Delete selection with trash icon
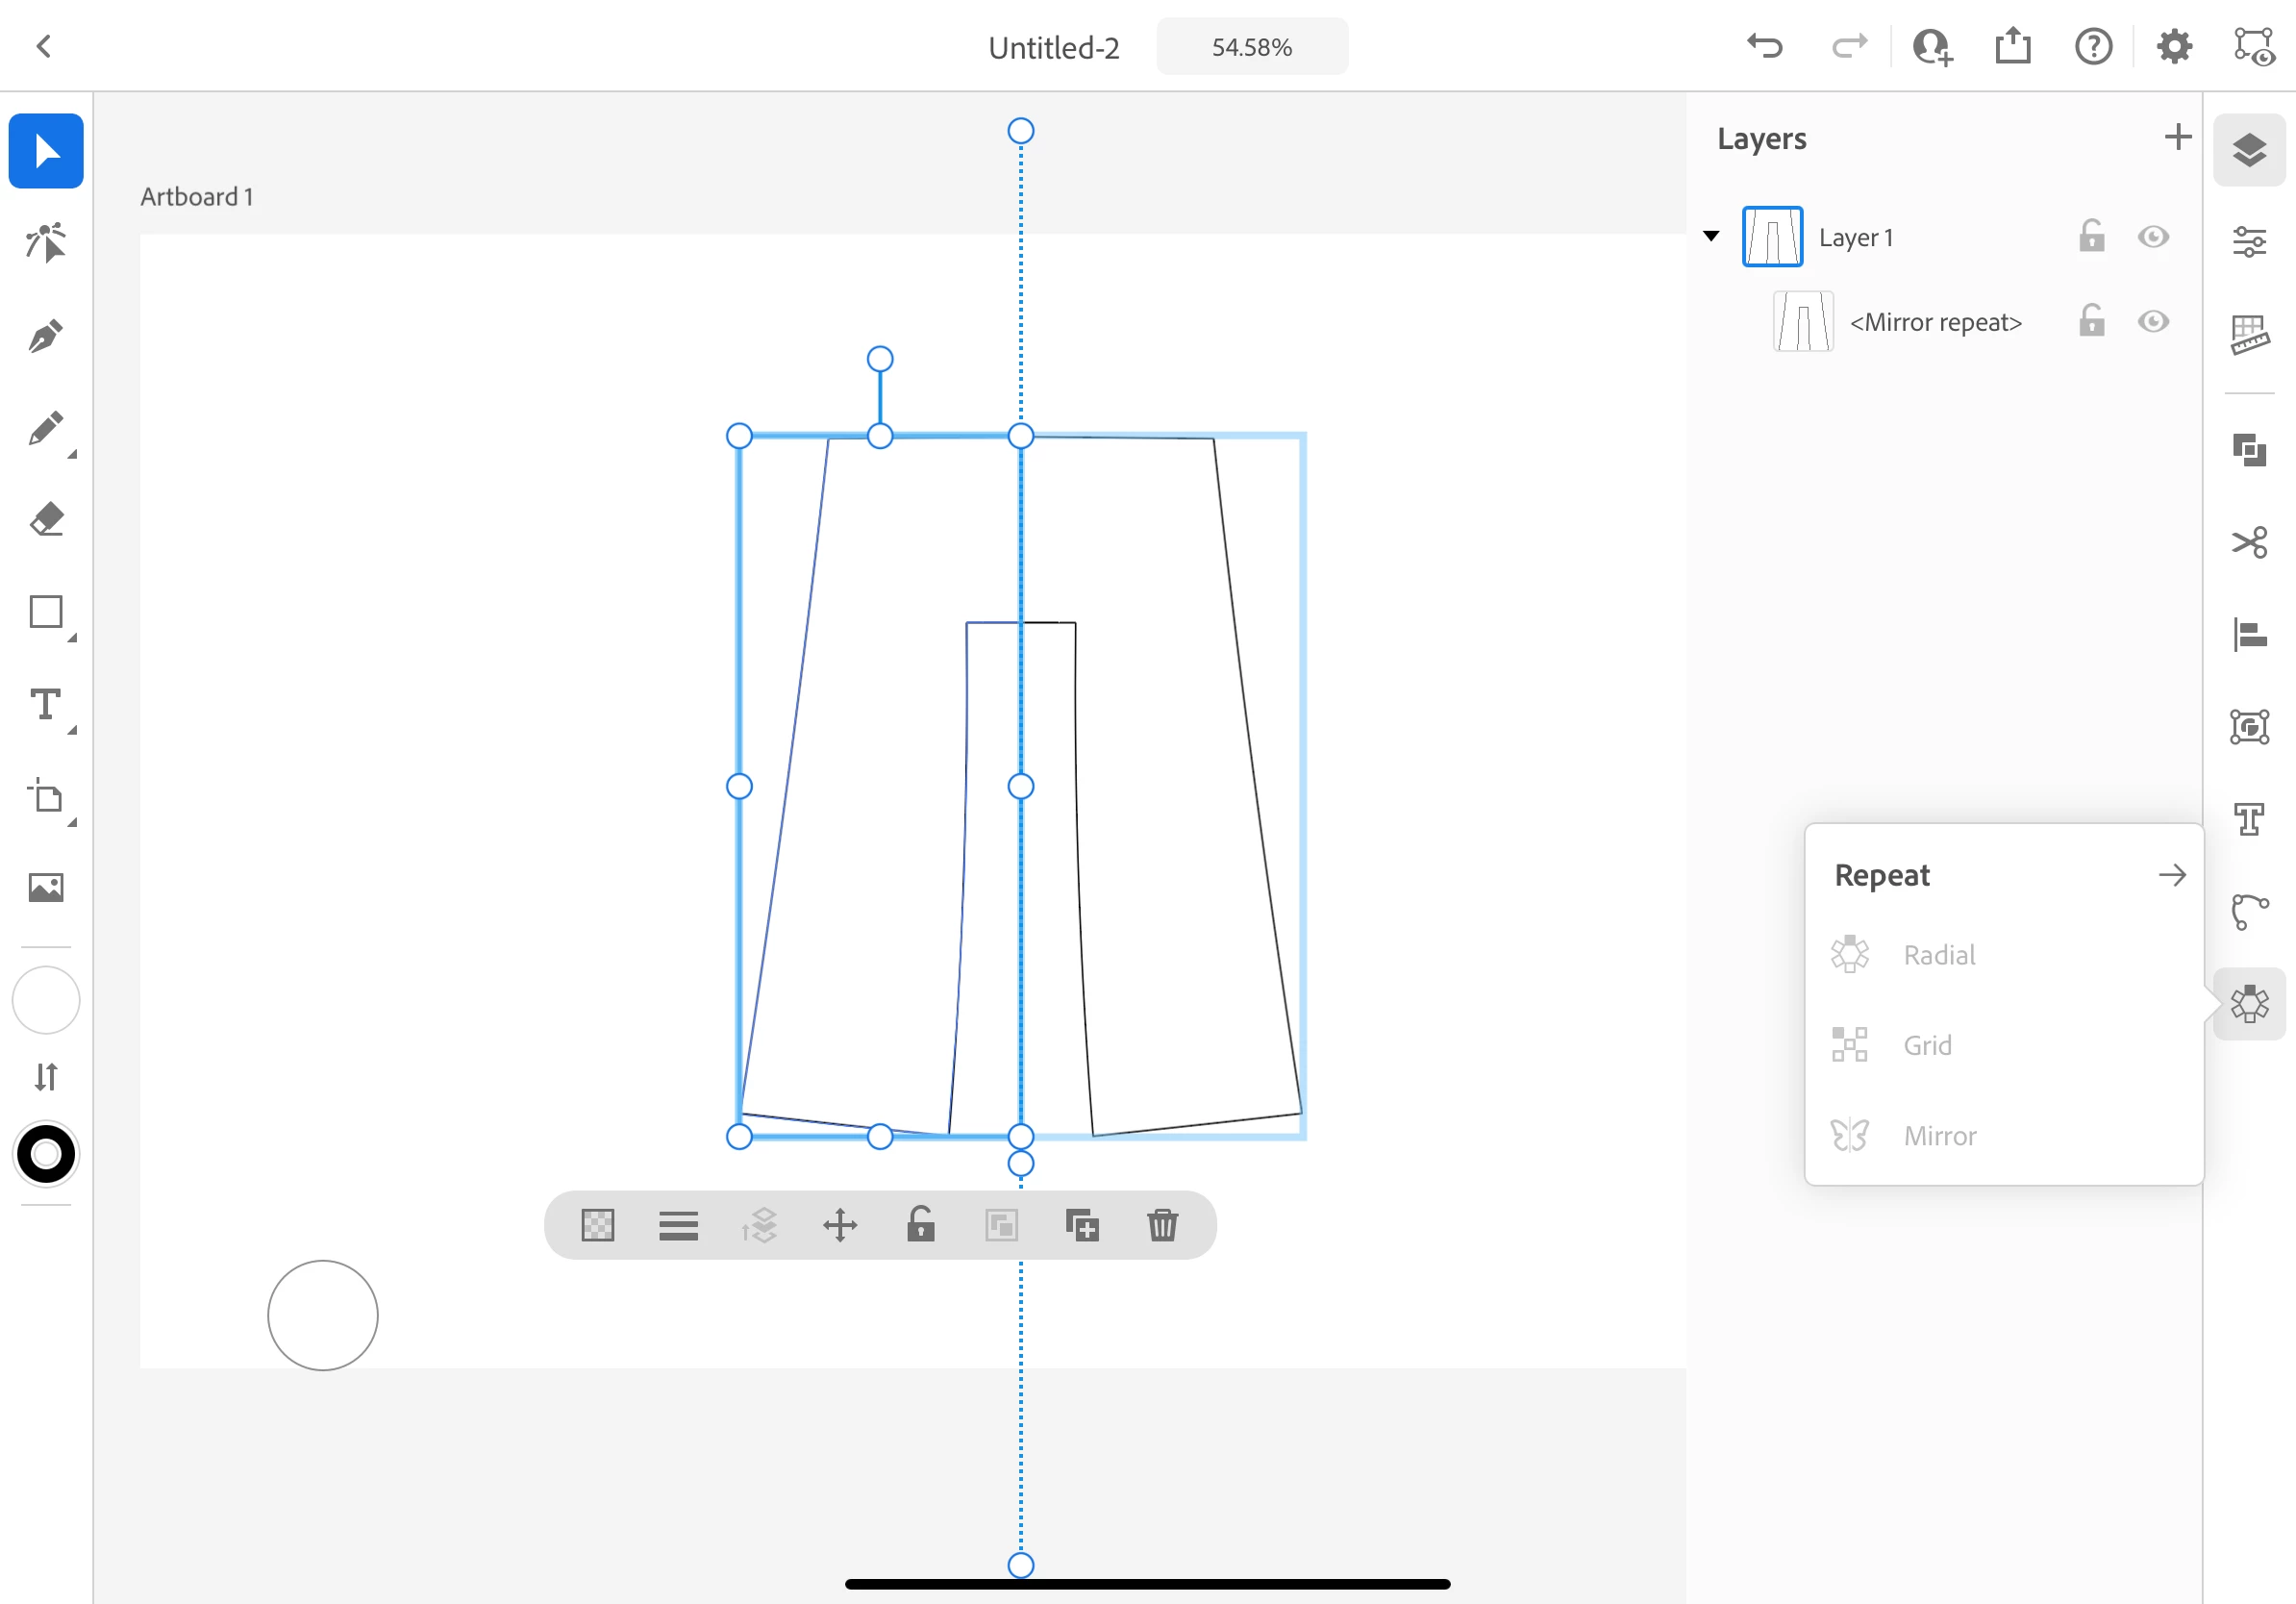 [1162, 1225]
